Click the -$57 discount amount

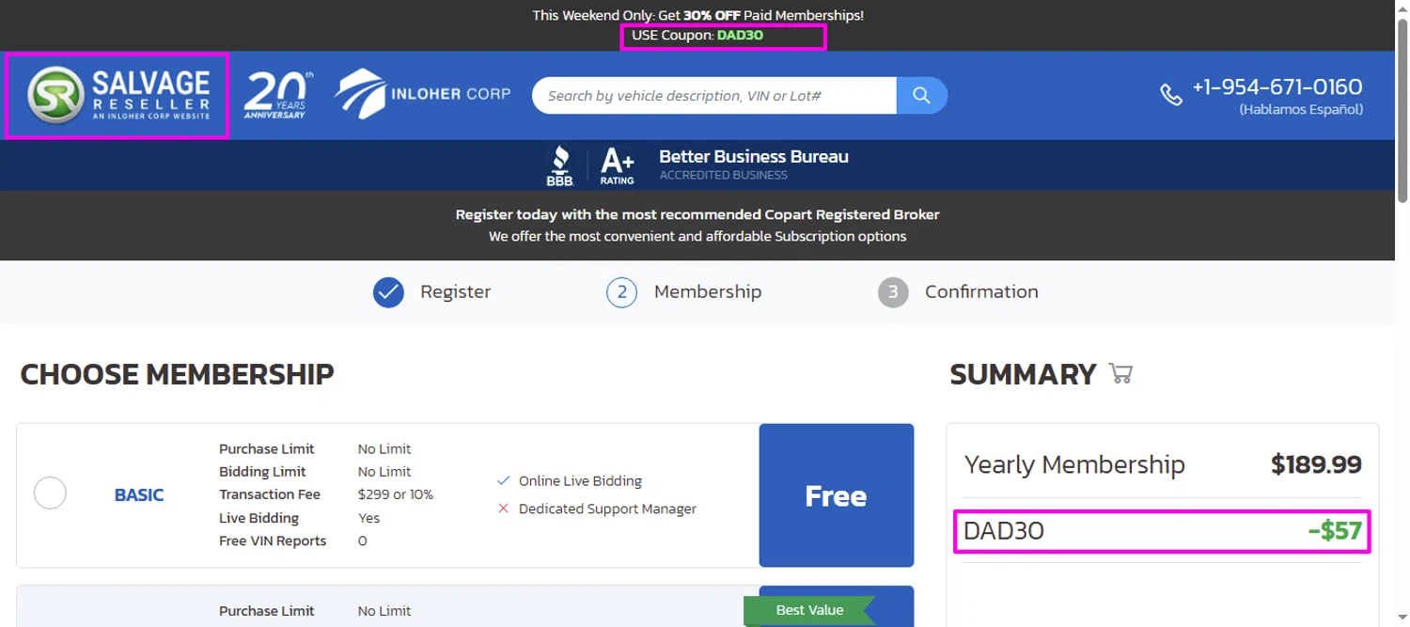coord(1335,531)
